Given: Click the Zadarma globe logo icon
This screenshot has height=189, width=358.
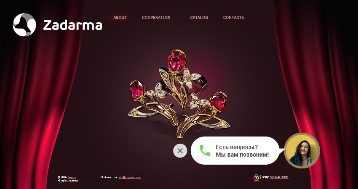Looking at the screenshot, I should coord(24,25).
